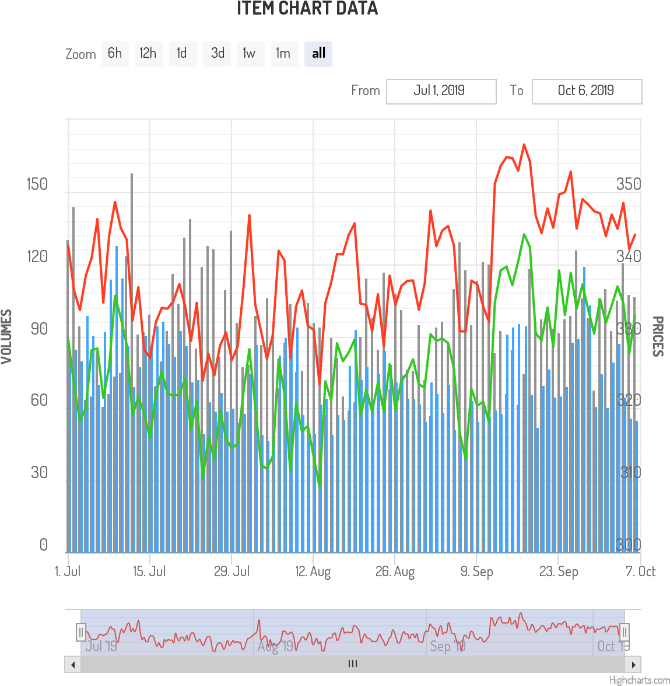Image resolution: width=670 pixels, height=686 pixels.
Task: Click the 1. Jul x-axis label
Action: click(x=68, y=572)
